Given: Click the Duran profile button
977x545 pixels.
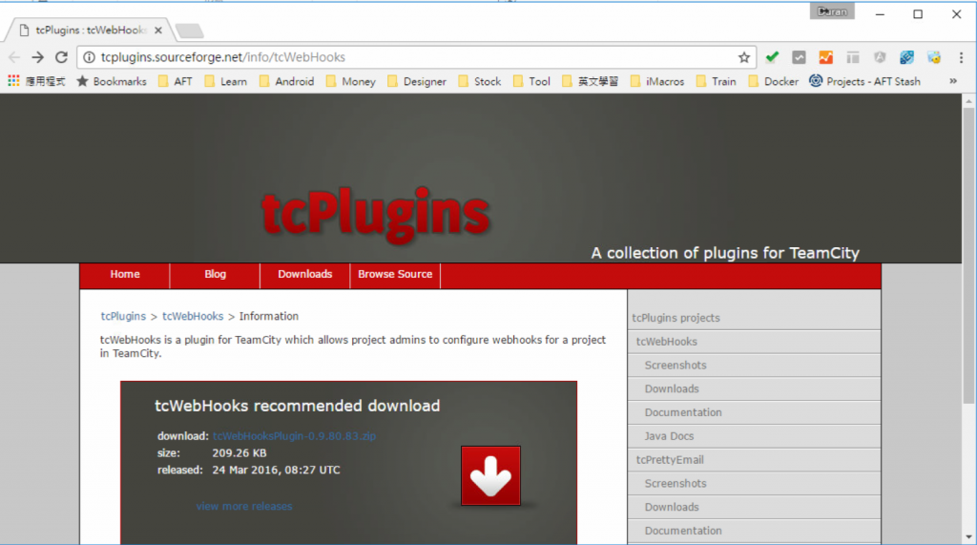Looking at the screenshot, I should 832,11.
